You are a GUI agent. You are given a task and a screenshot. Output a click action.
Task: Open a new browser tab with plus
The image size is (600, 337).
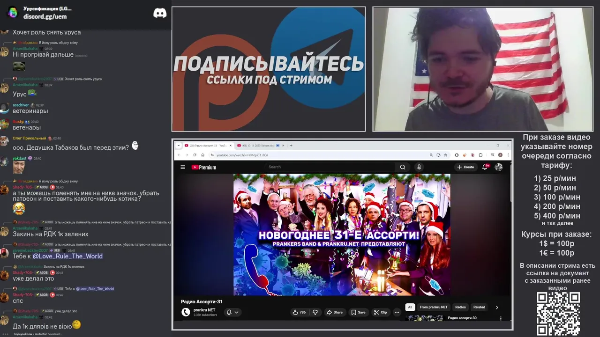(291, 146)
